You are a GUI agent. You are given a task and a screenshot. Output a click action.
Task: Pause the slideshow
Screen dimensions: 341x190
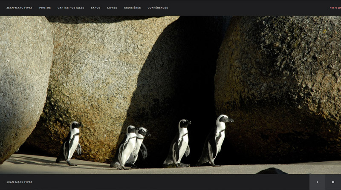pos(333,182)
